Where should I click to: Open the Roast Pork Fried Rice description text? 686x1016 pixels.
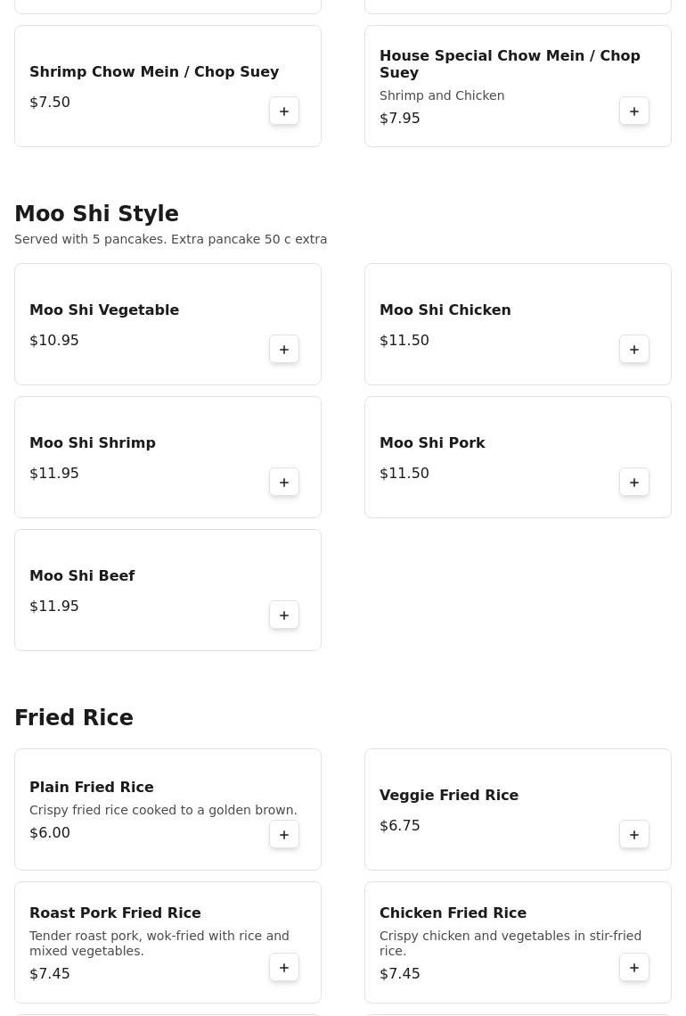click(x=159, y=944)
